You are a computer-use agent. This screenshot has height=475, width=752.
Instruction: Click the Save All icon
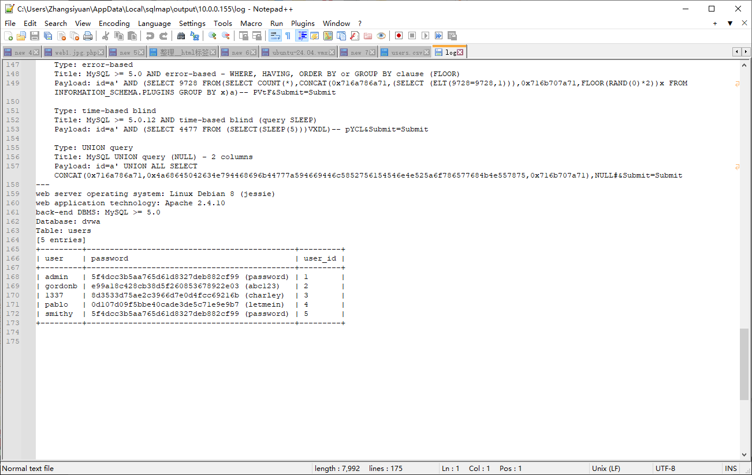pyautogui.click(x=48, y=36)
